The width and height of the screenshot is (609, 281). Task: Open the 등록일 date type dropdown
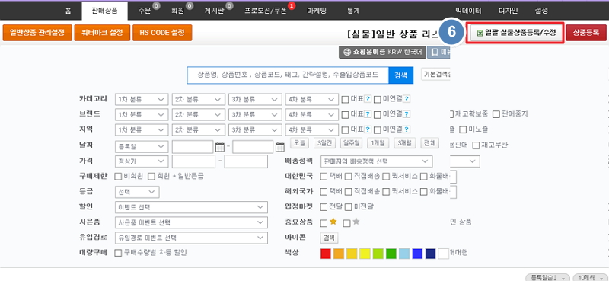click(x=142, y=146)
